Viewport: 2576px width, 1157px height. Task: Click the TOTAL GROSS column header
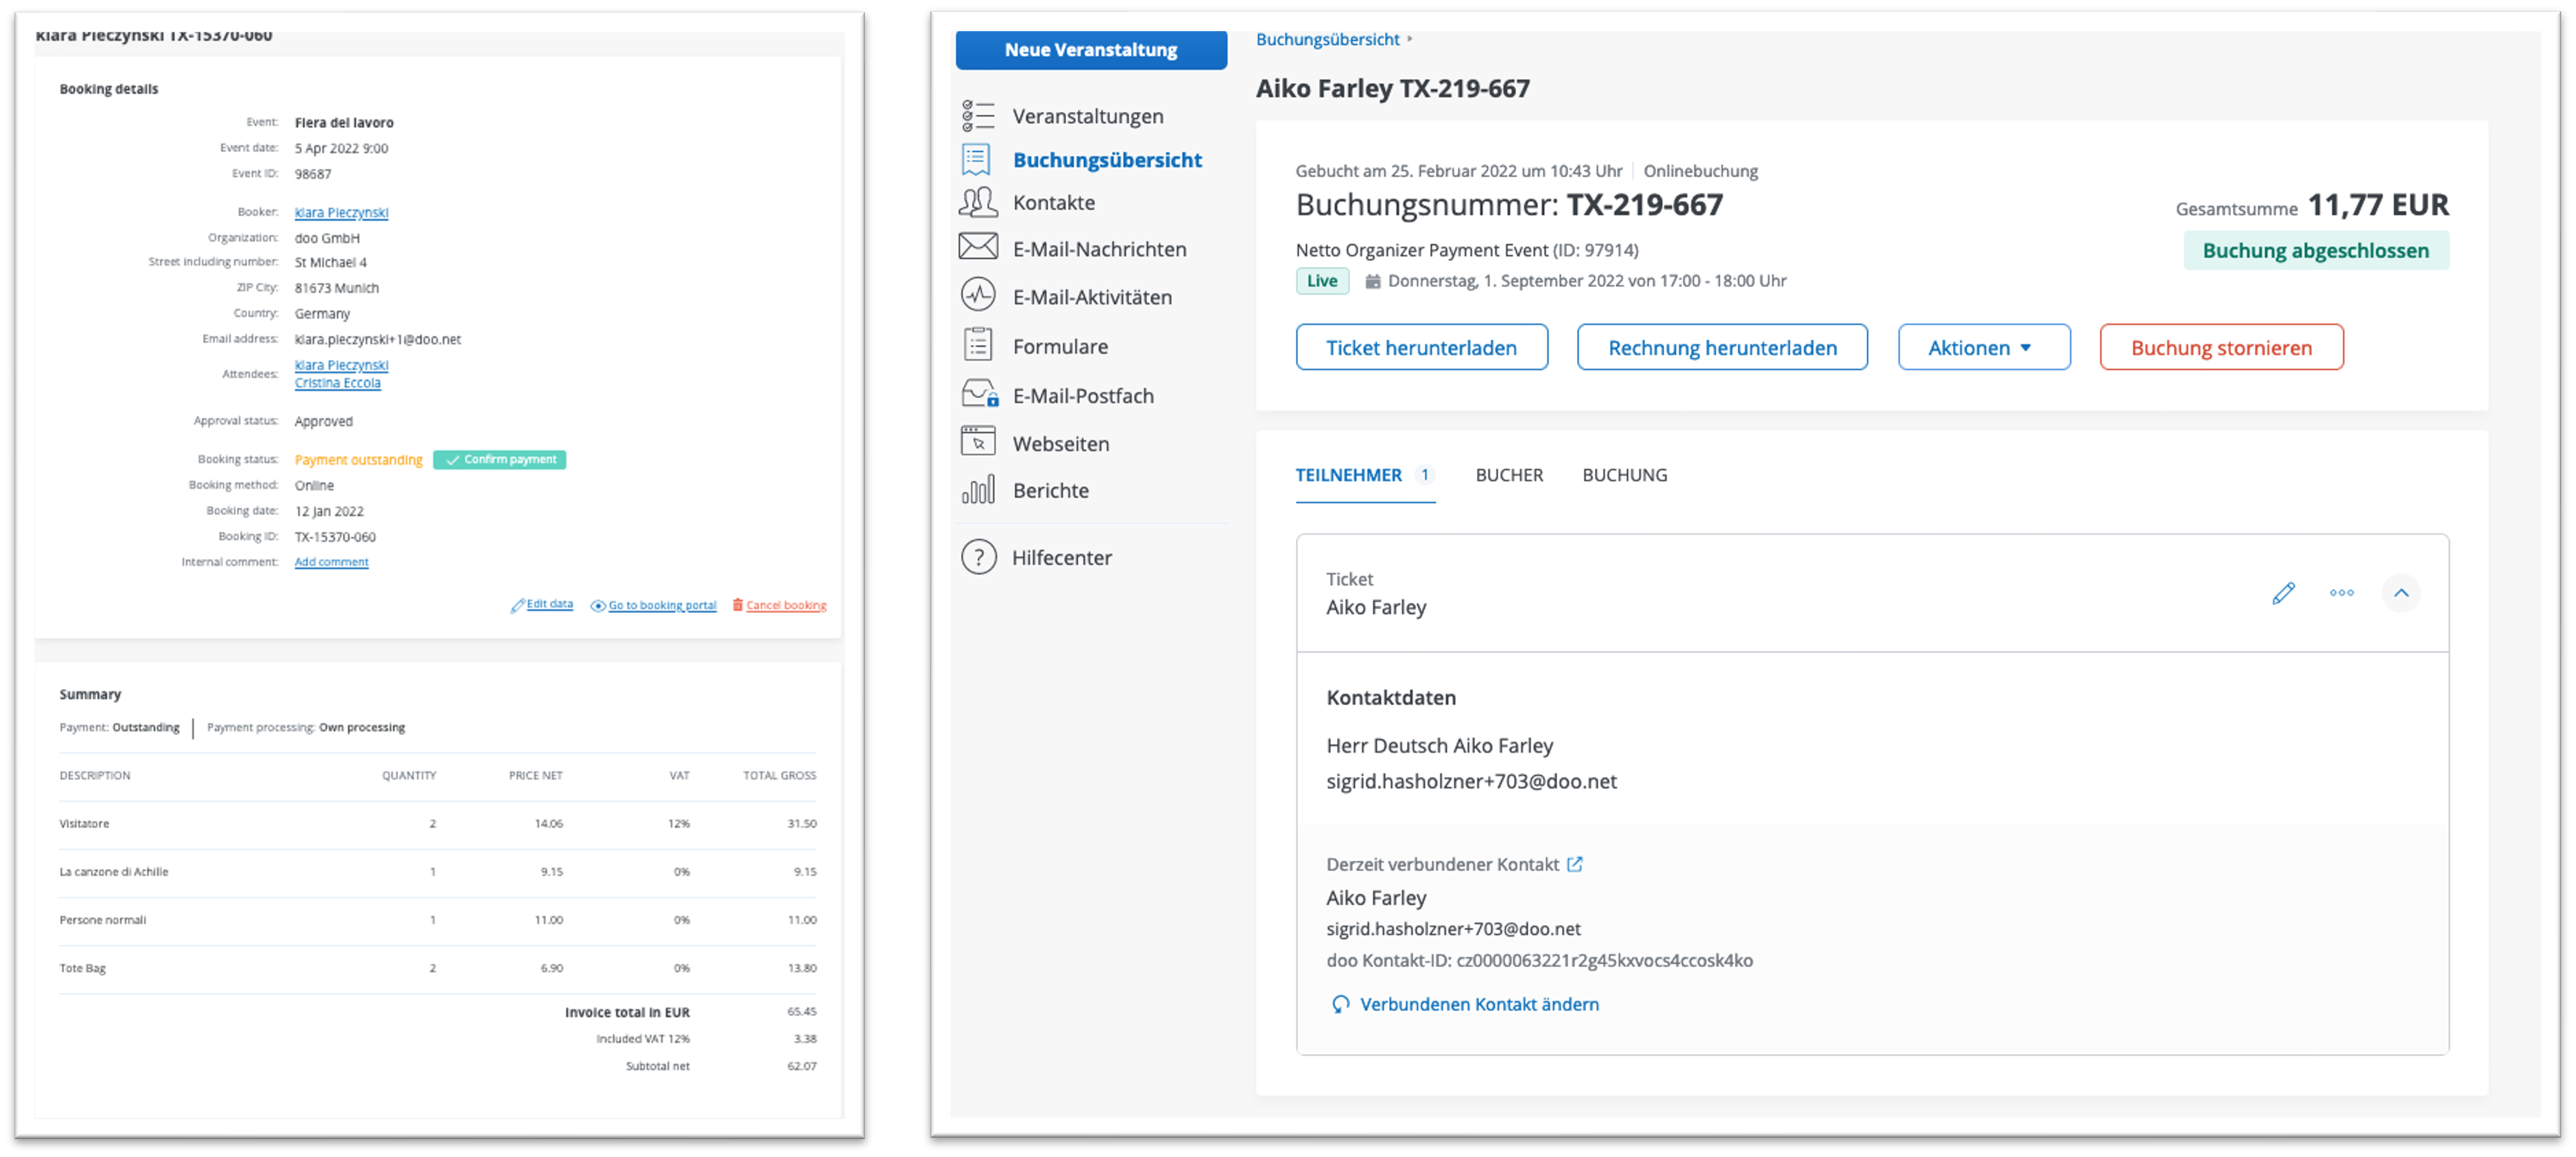click(x=779, y=775)
